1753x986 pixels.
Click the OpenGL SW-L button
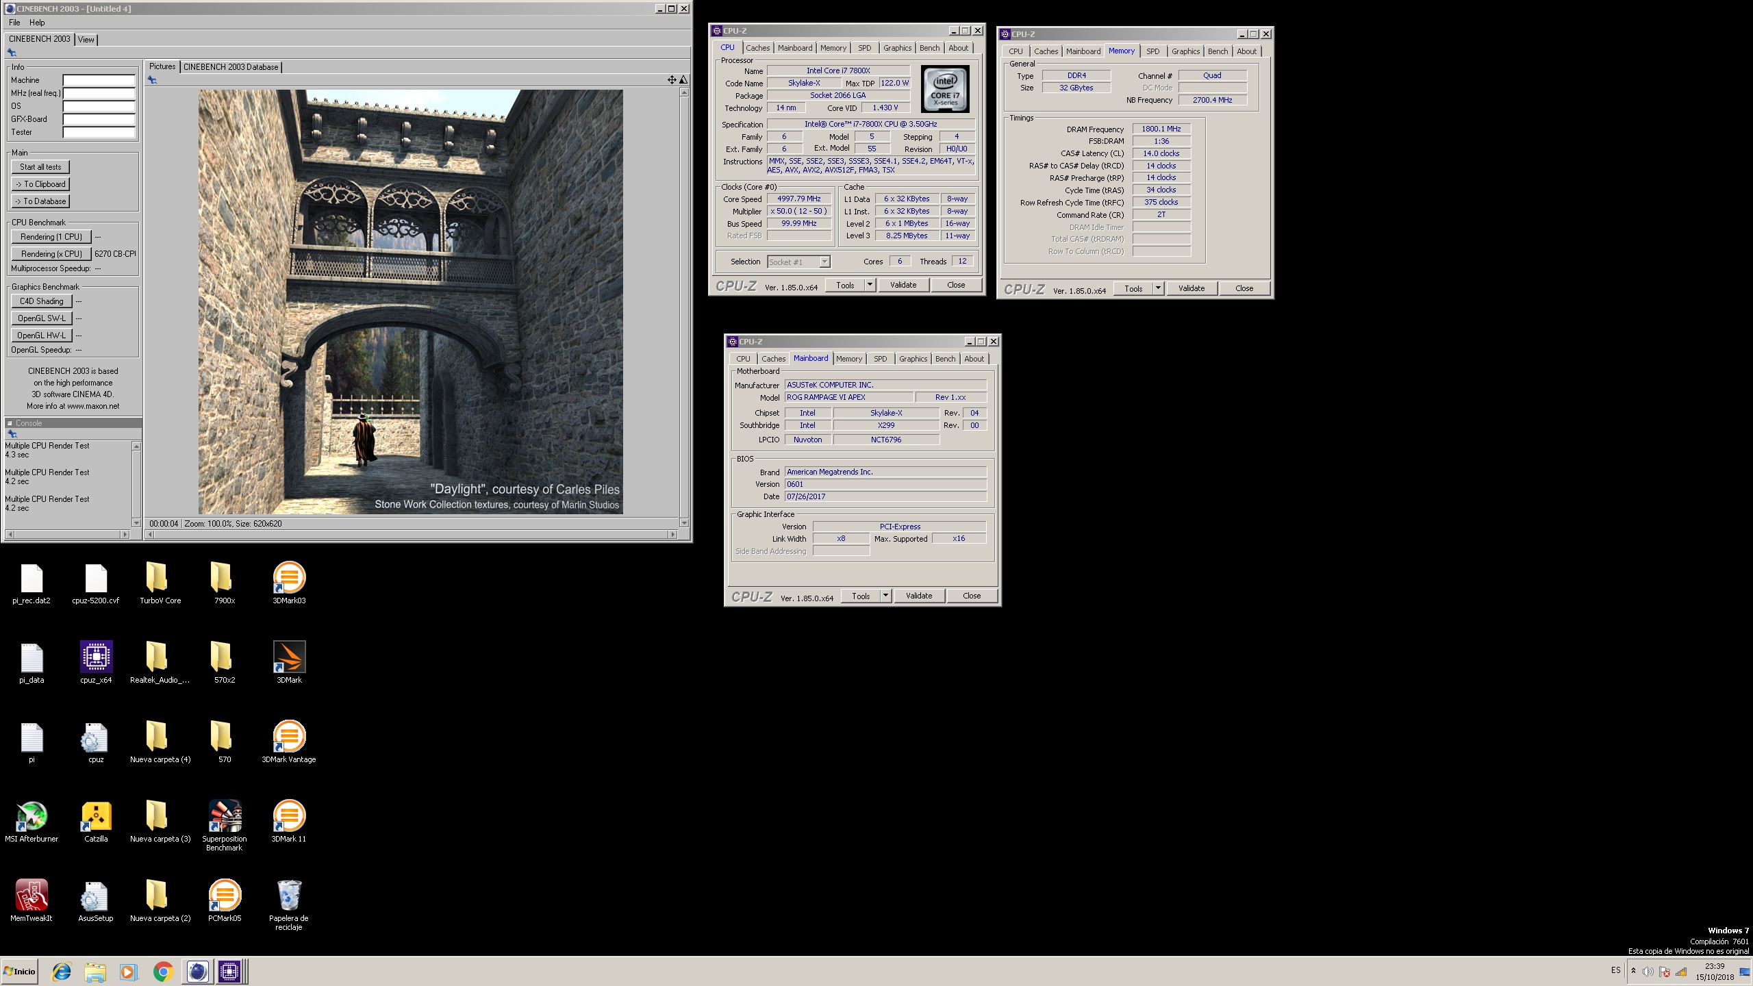[42, 318]
